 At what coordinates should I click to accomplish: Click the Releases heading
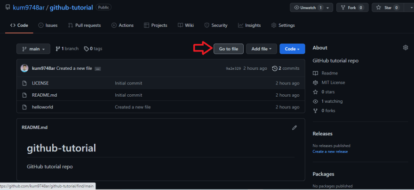point(322,133)
